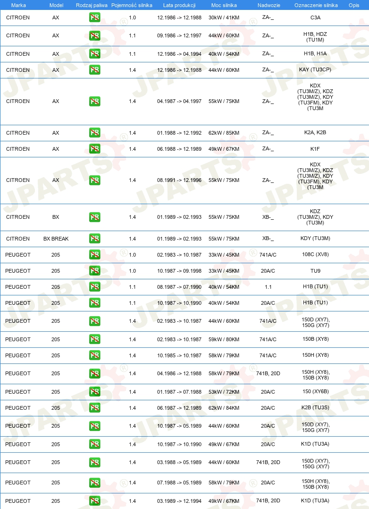The image size is (369, 509).
Task: Click engine code KDY (TU3M) in BX BREAK row
Action: 315,238
